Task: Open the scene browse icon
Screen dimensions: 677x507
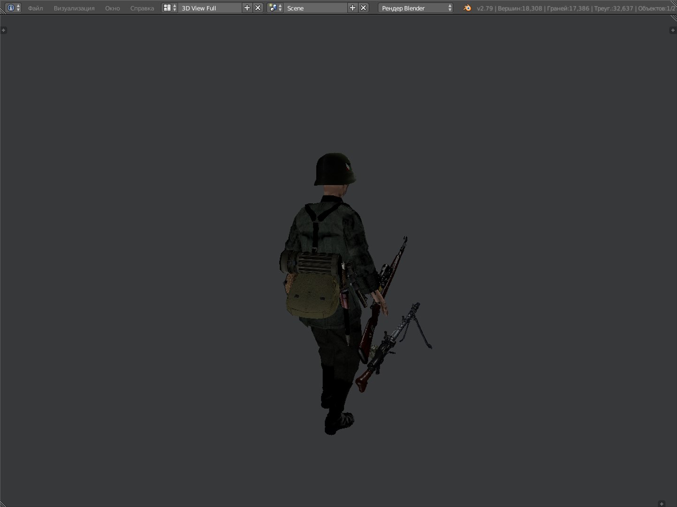Action: pos(275,8)
